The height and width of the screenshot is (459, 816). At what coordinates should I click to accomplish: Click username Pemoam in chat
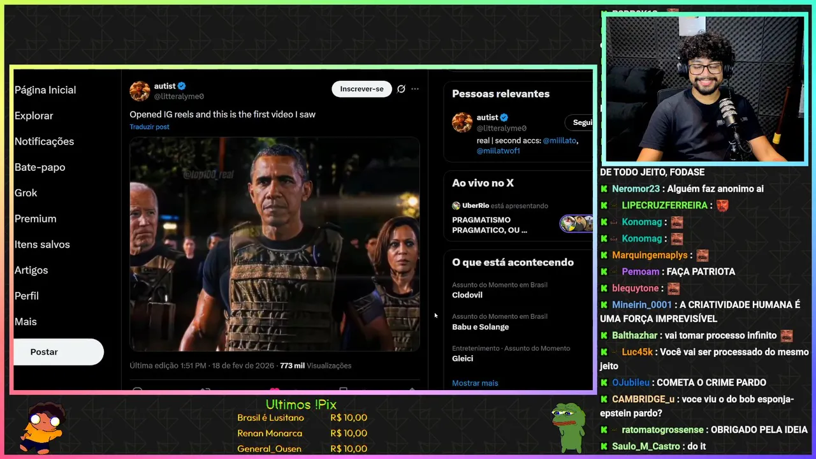pos(640,272)
